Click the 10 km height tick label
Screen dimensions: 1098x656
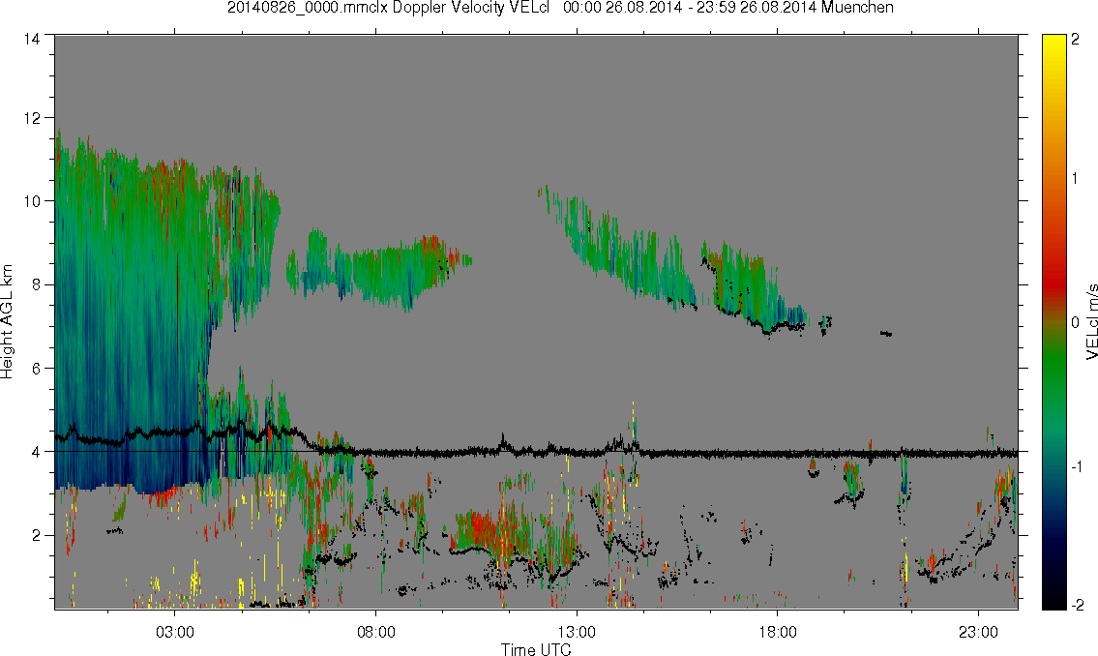coord(32,201)
